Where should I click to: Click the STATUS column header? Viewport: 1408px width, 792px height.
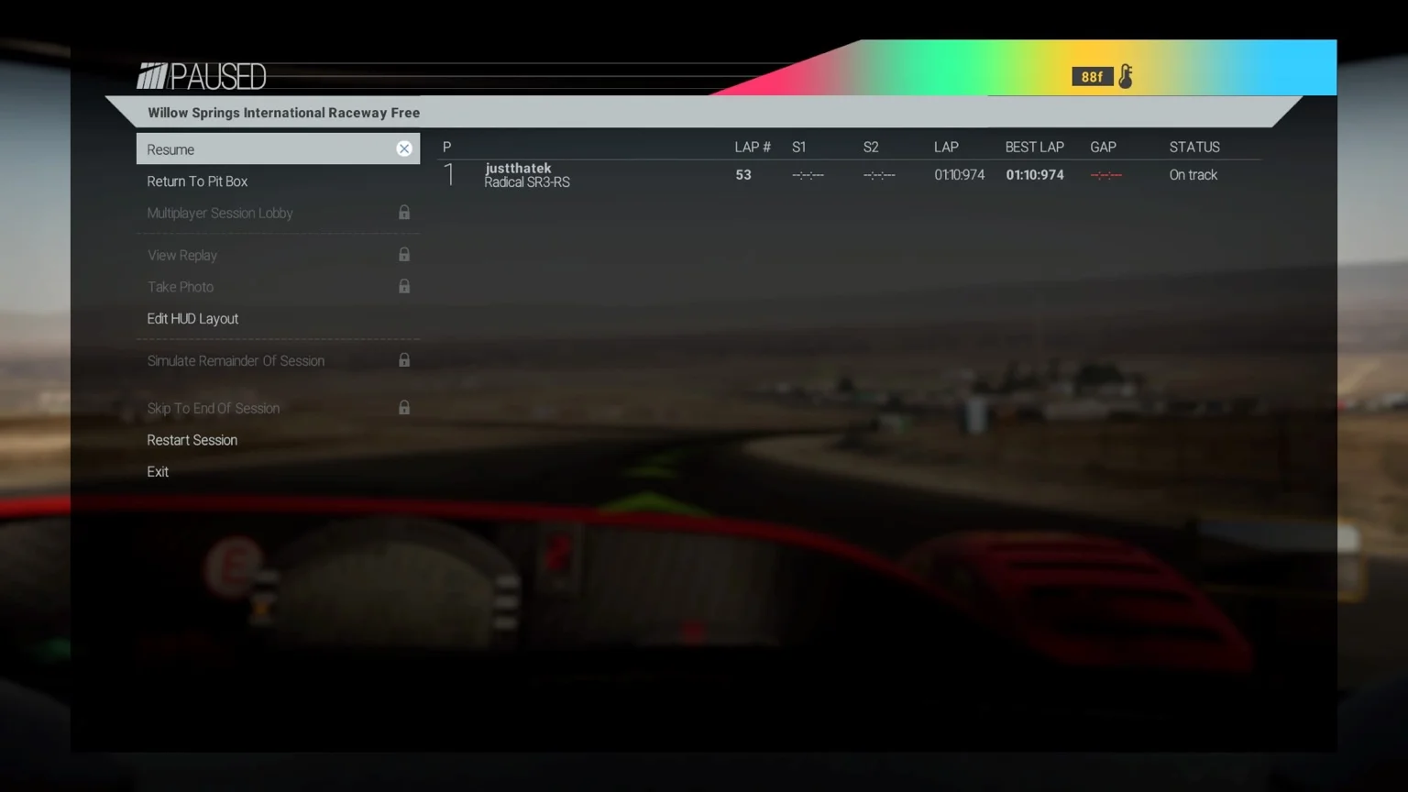coord(1194,147)
